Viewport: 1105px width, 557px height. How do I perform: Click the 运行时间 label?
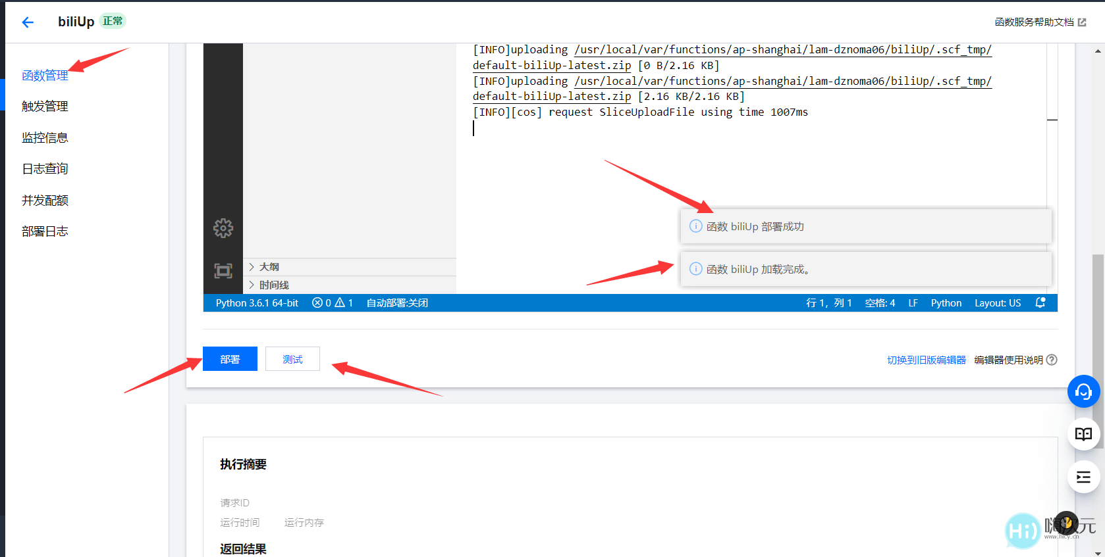point(240,523)
